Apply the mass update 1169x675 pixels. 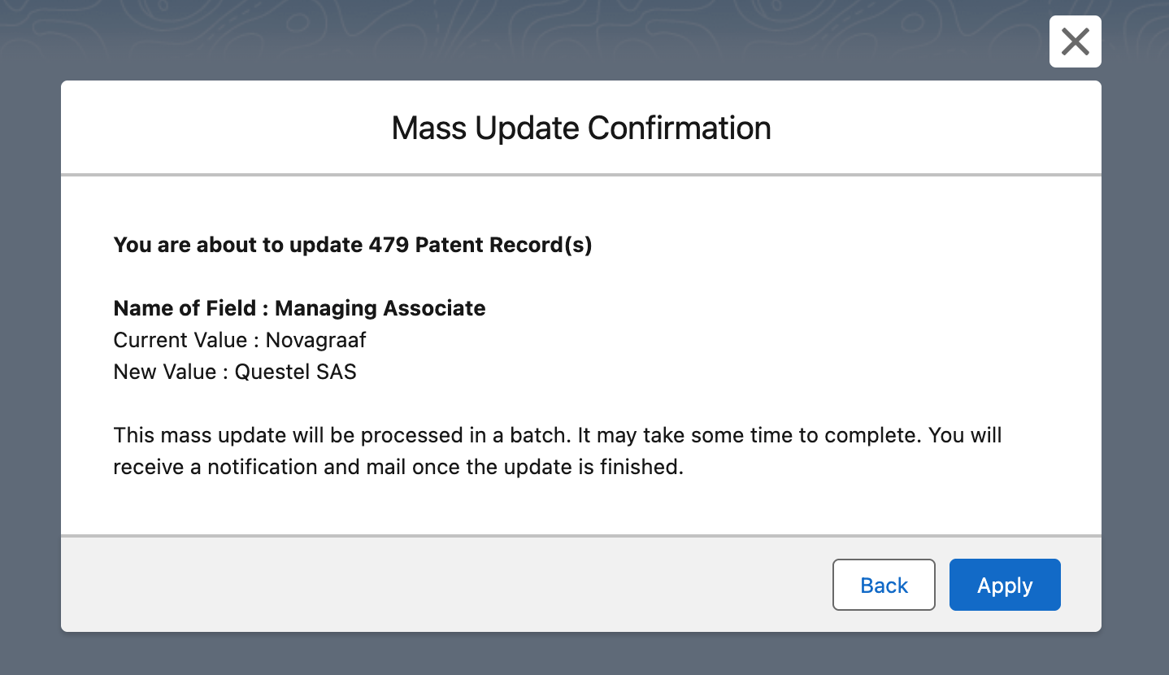click(1005, 585)
